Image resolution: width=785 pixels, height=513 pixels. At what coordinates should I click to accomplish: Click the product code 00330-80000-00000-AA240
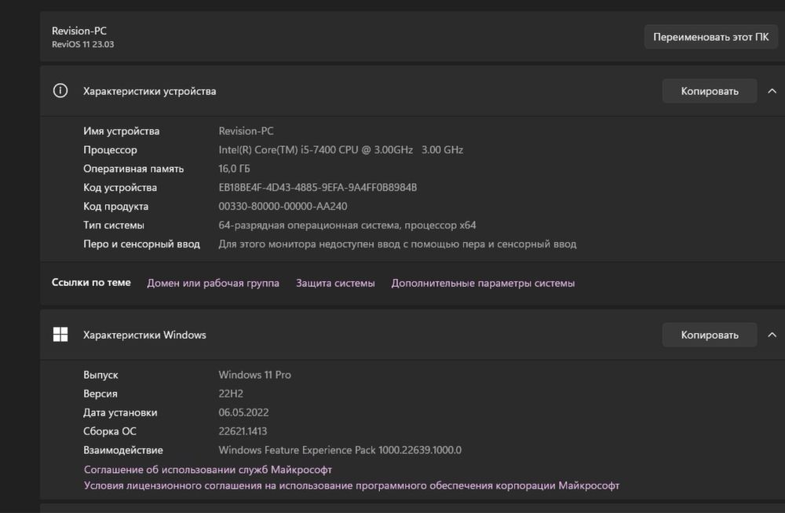click(283, 207)
